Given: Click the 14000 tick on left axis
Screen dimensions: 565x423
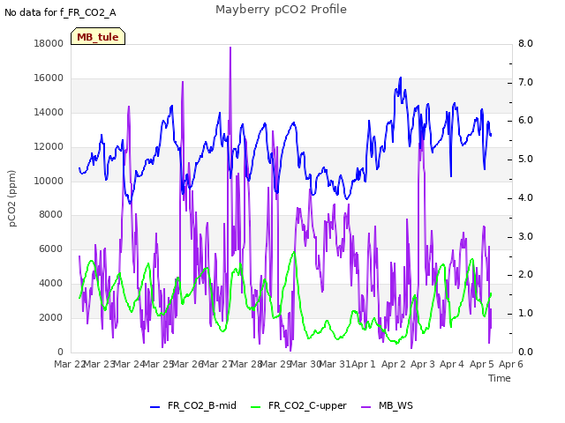Looking at the screenshot, I should point(49,112).
